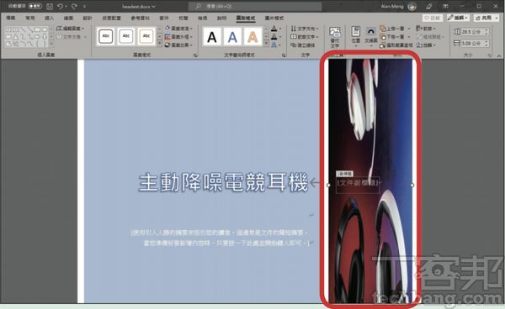
Task: Click the Text Effects glowing A icon
Action: pyautogui.click(x=274, y=45)
